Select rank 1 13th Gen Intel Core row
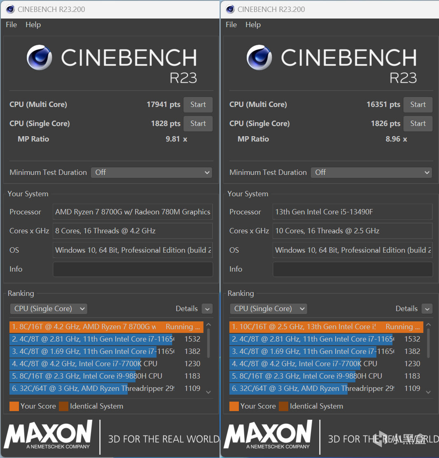 326,327
